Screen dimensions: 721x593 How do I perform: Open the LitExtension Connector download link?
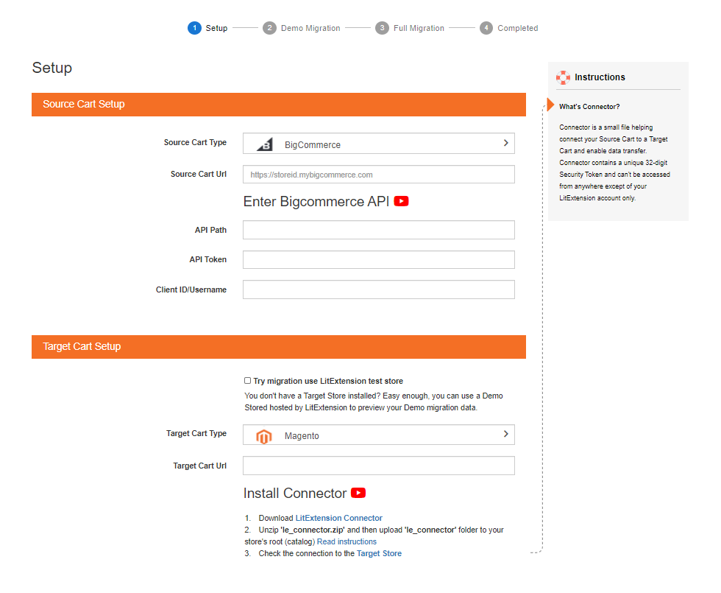pyautogui.click(x=339, y=518)
